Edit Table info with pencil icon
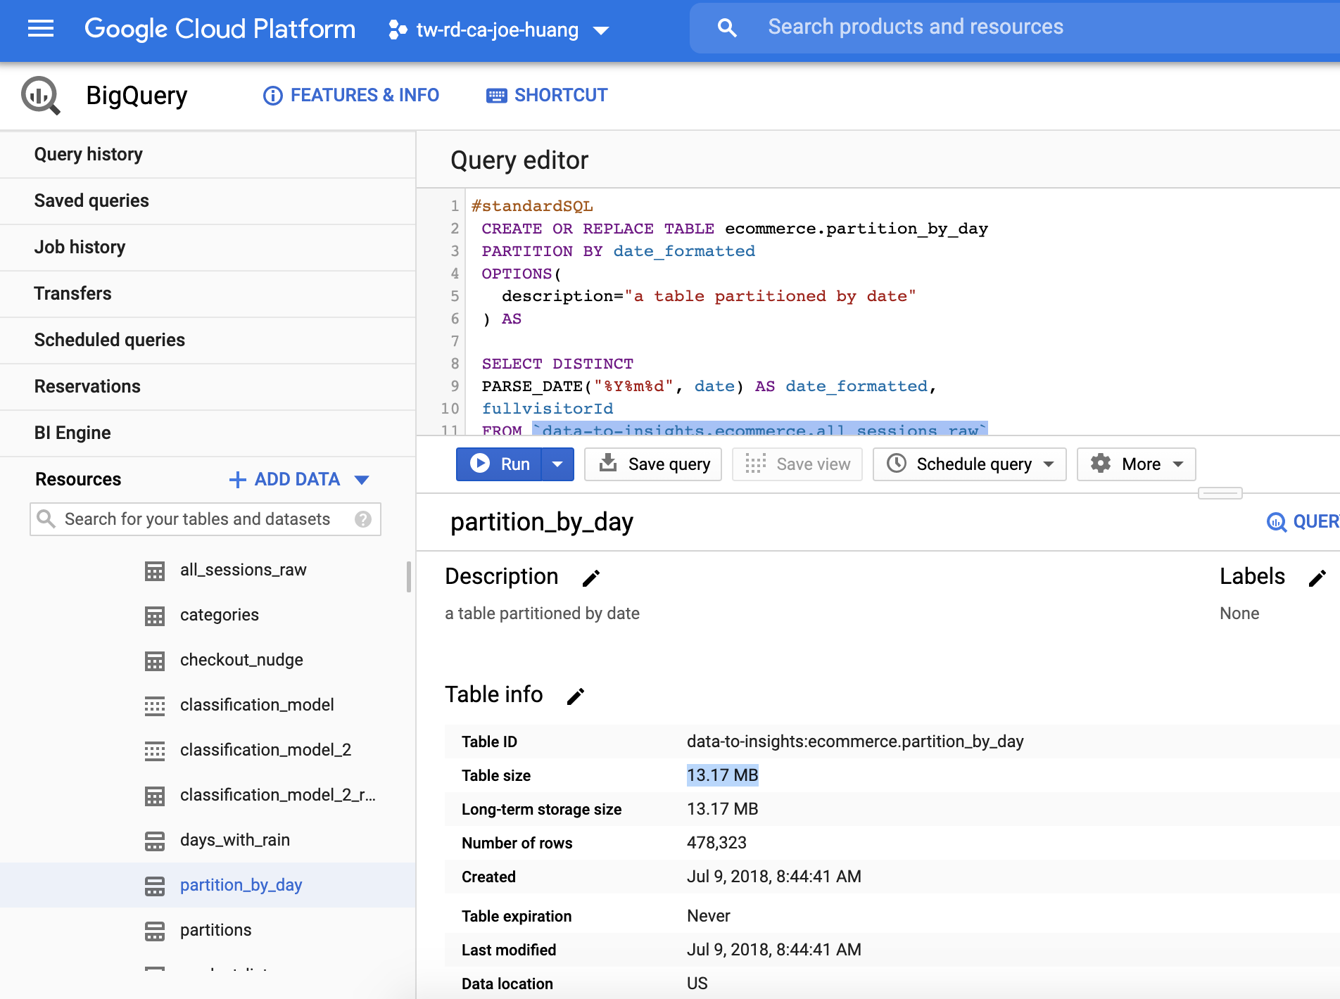Viewport: 1340px width, 999px height. [576, 696]
